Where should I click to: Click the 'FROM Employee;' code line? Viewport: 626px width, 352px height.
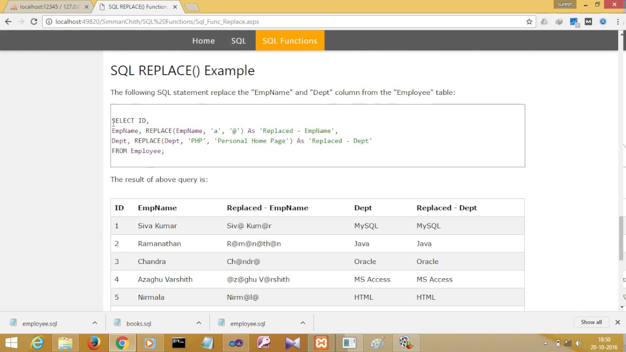pos(138,151)
